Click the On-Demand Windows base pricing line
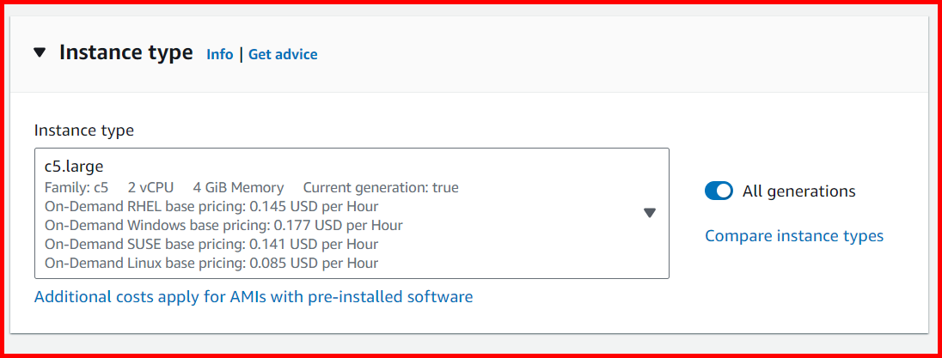This screenshot has width=942, height=358. [223, 225]
